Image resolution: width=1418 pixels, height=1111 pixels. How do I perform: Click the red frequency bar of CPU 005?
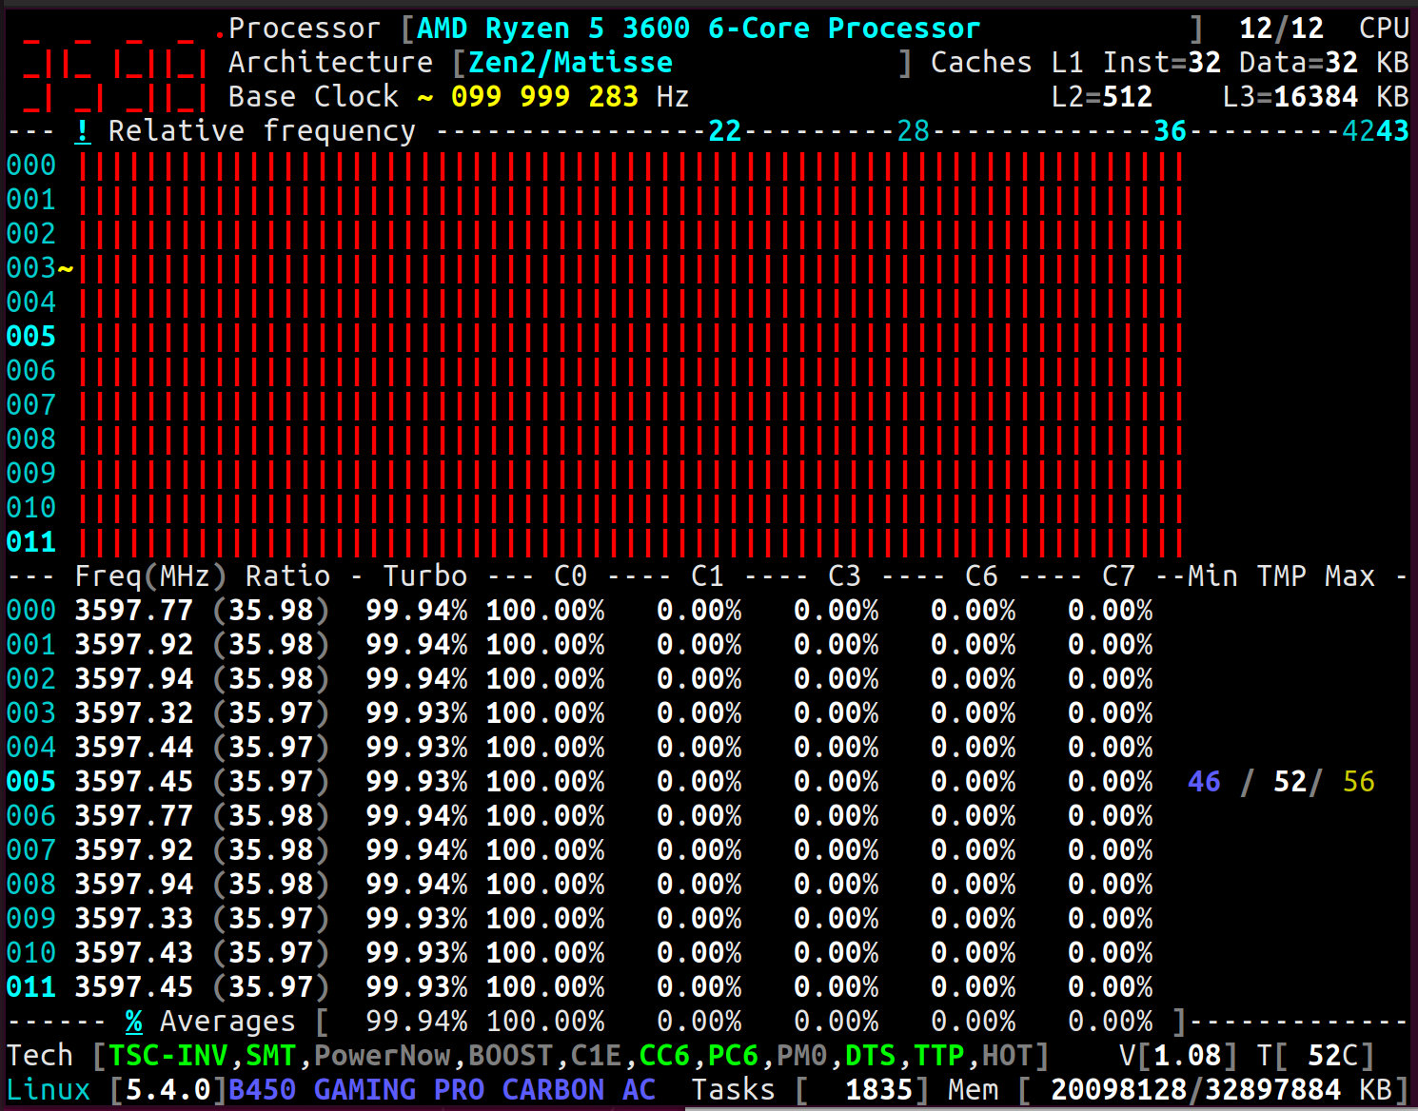[631, 337]
